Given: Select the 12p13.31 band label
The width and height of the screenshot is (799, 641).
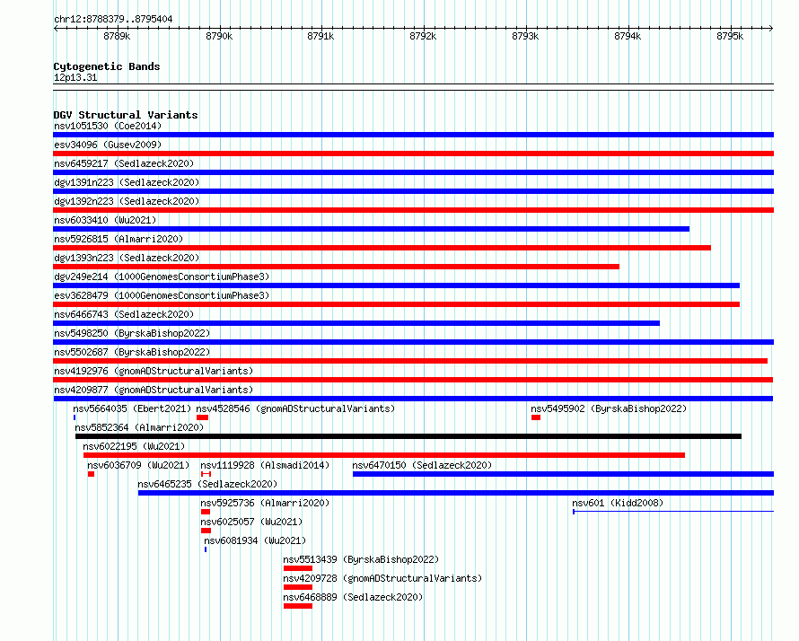Looking at the screenshot, I should click(75, 77).
